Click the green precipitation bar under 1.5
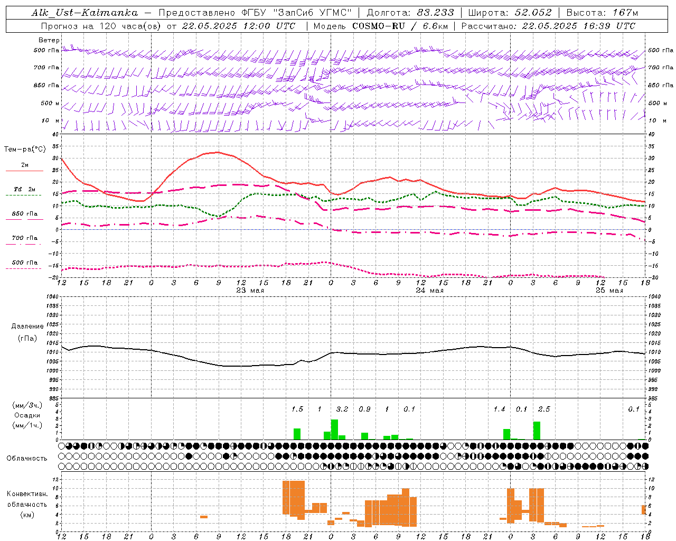The image size is (676, 541). [297, 434]
